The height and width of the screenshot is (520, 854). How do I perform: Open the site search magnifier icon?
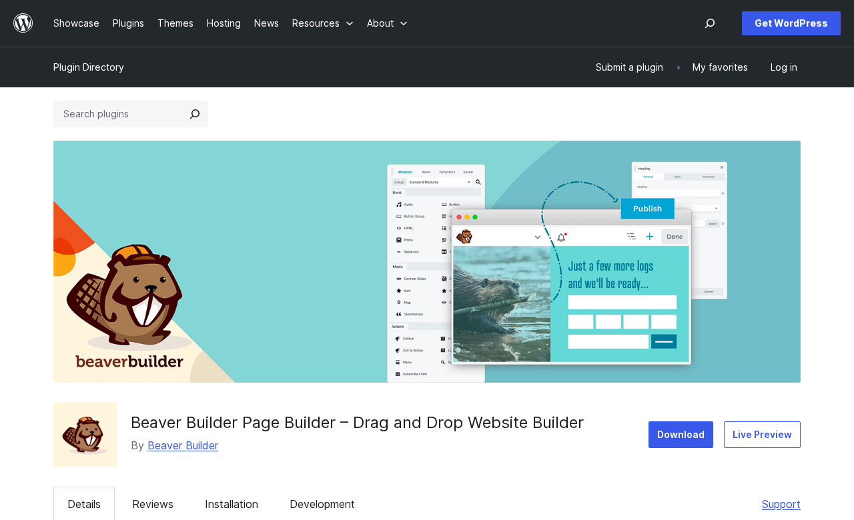(x=710, y=23)
